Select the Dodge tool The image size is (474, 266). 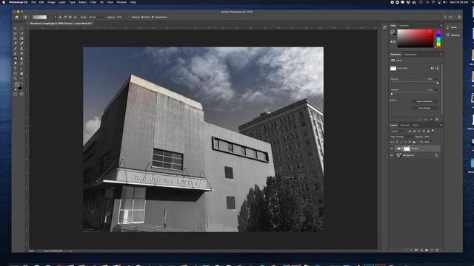(x=15, y=64)
